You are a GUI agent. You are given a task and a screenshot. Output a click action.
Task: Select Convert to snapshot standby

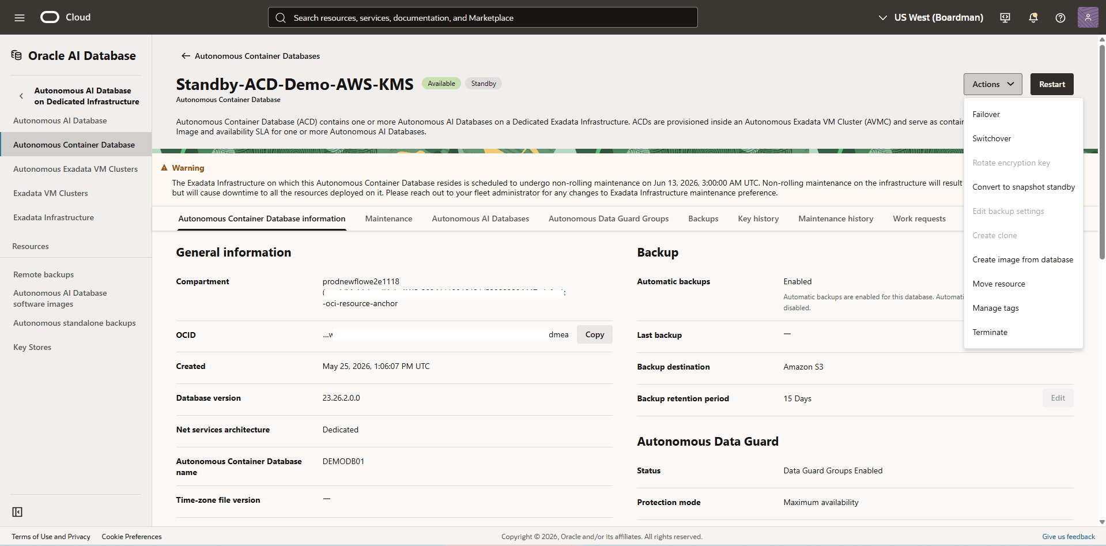[x=1024, y=187]
